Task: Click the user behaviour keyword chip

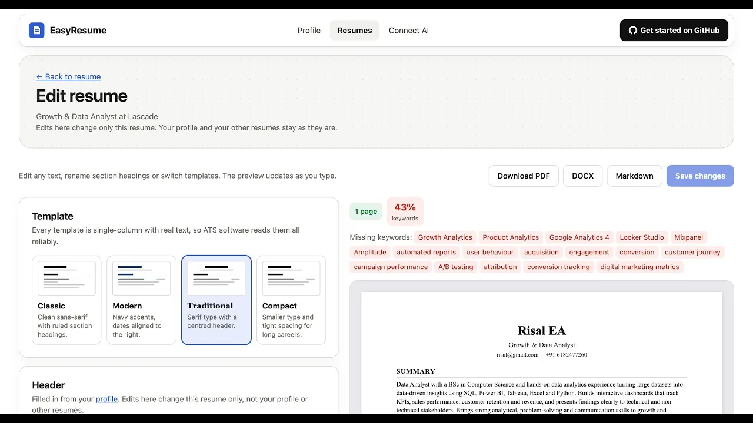Action: coord(490,252)
